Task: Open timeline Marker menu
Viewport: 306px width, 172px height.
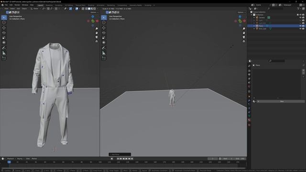Action: [34, 159]
